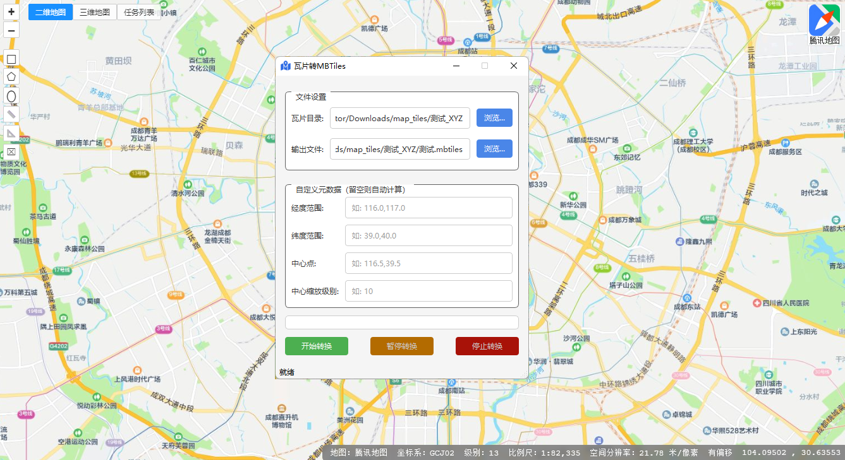
Task: Click the 地图: 腾讯地图 status entry
Action: 359,453
